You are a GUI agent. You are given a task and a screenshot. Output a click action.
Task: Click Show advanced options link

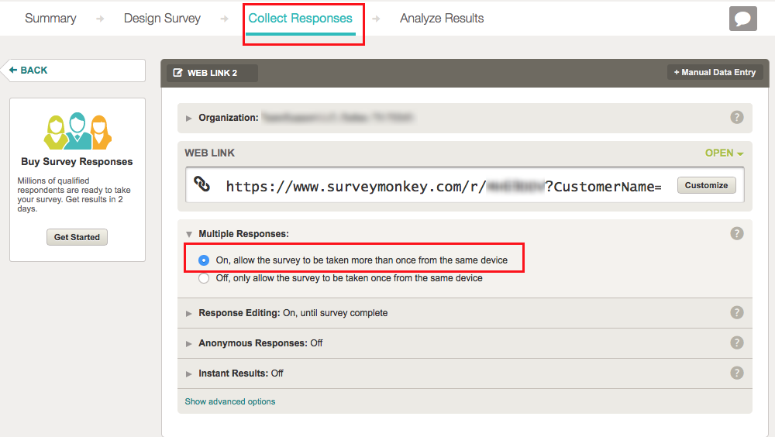coord(230,401)
